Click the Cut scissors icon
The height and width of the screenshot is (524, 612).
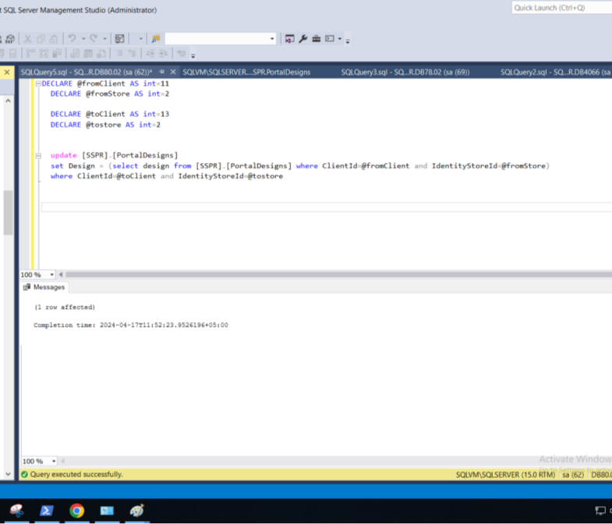coord(28,39)
